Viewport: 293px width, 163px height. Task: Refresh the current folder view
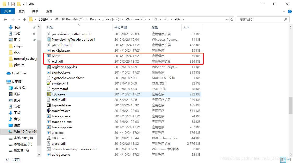232,20
